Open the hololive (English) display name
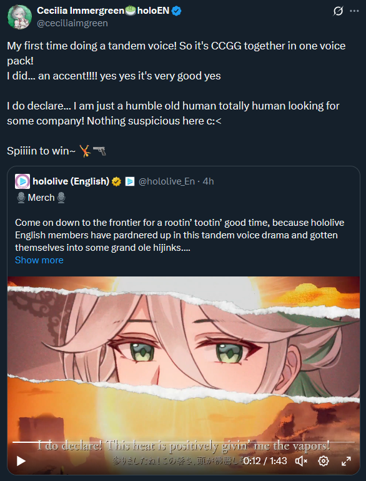The width and height of the screenshot is (366, 481). click(71, 181)
